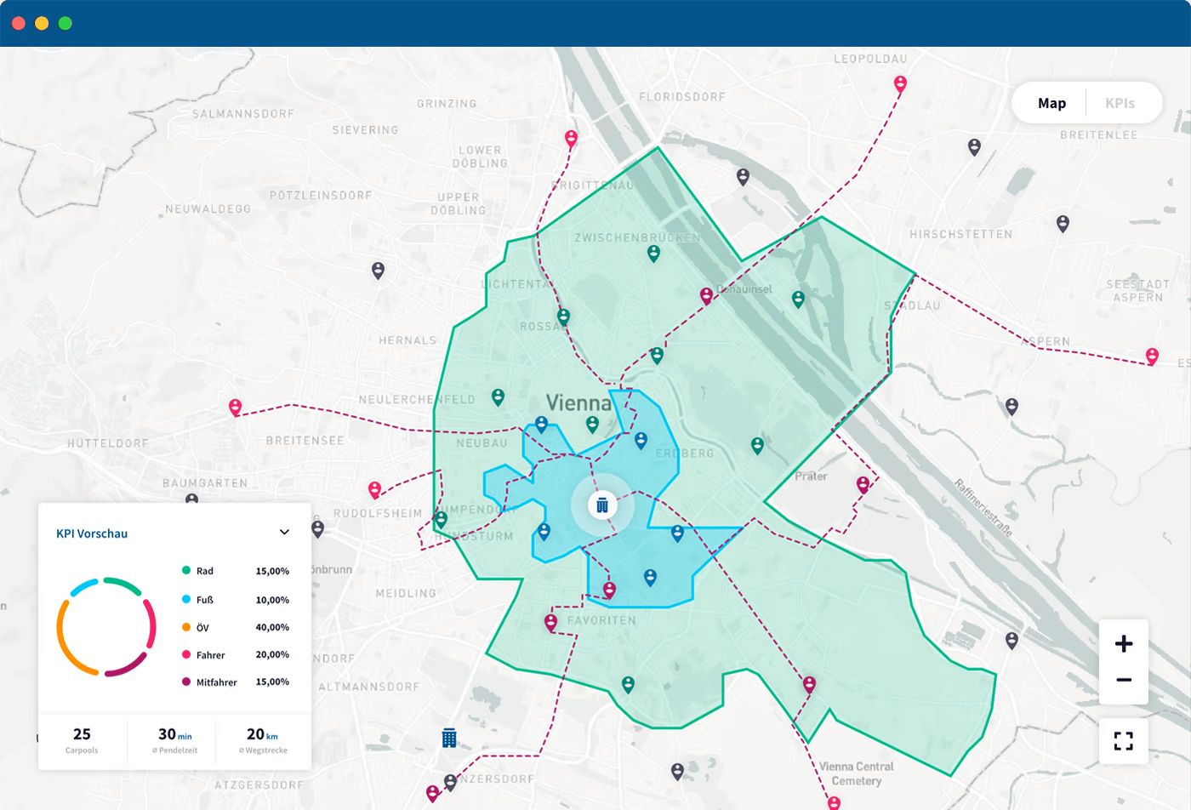Click the ÖV legend orange dot
This screenshot has height=810, width=1191.
tap(186, 627)
